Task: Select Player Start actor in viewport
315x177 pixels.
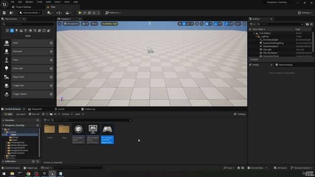Action: 151,51
